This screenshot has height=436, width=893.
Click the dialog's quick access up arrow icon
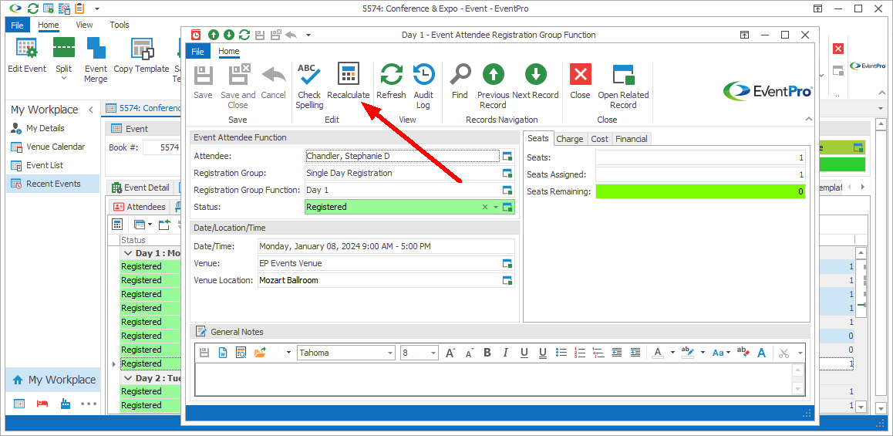point(214,35)
